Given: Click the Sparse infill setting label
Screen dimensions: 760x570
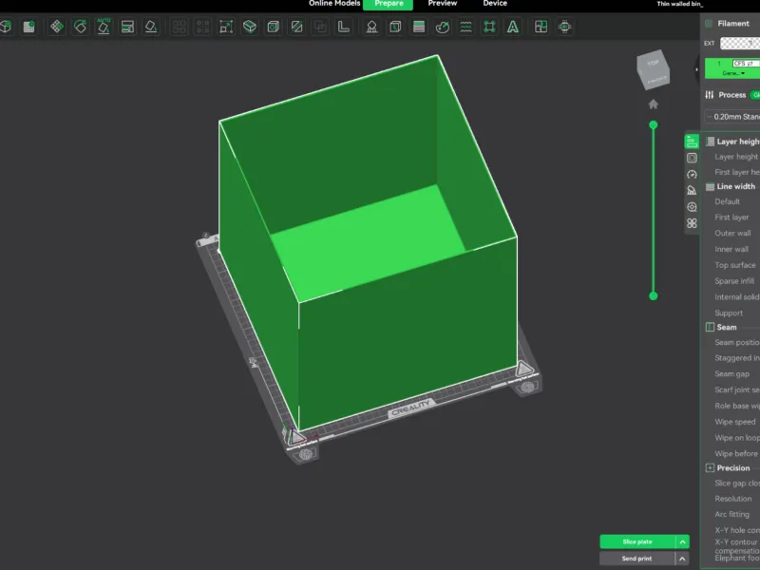Looking at the screenshot, I should [734, 281].
